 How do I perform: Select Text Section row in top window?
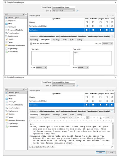[72, 30]
